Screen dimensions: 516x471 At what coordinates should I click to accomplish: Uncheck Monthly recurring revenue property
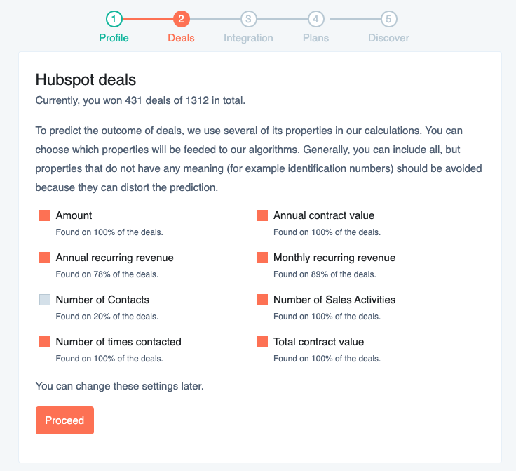[262, 258]
